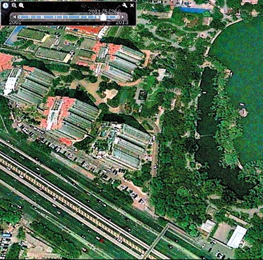
Task: Click the historical imagery clock icon
Action: pos(5,5)
